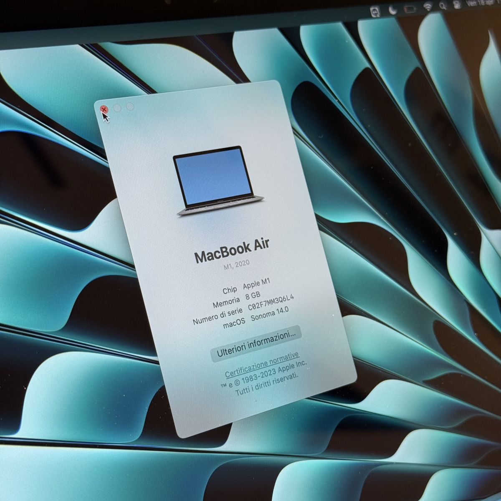Click the 'Numero di serie' label

pos(218,315)
